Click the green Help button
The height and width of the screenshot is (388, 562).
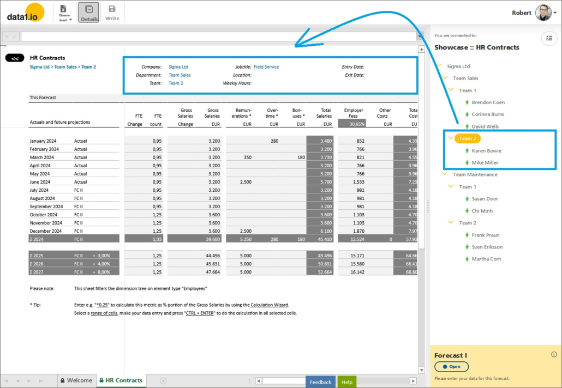point(346,382)
